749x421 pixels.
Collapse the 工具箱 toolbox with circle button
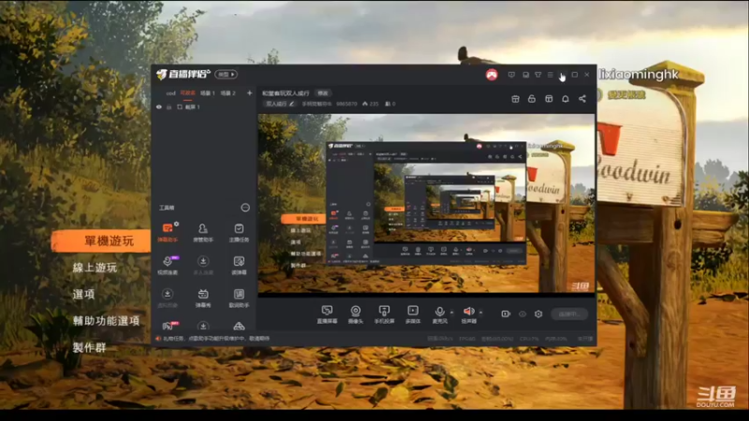(245, 208)
